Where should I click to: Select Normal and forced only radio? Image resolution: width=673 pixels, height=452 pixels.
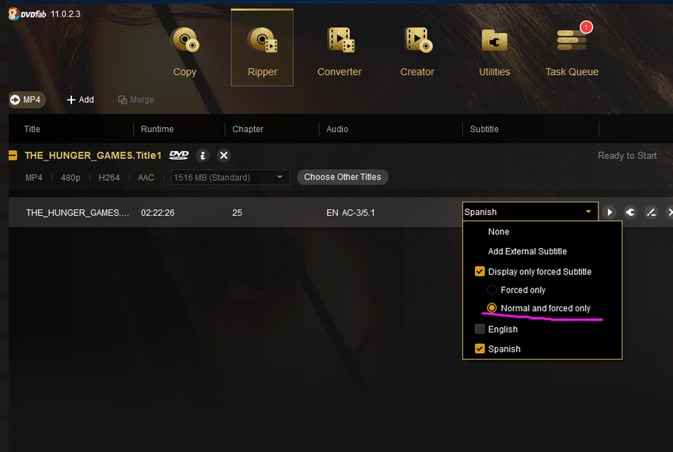coord(492,308)
